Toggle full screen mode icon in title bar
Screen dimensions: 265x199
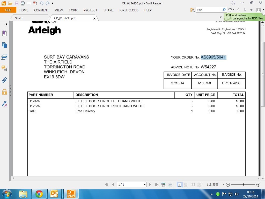pyautogui.click(x=233, y=3)
